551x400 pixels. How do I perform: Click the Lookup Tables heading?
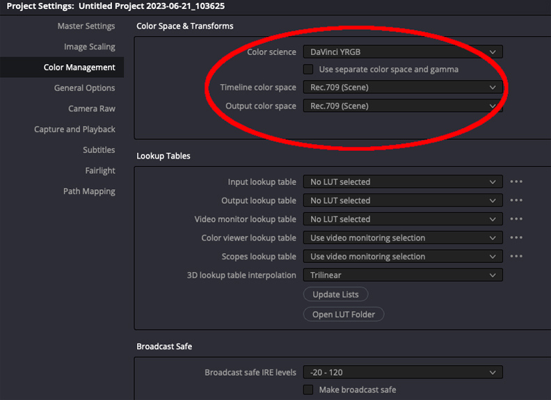click(x=163, y=156)
